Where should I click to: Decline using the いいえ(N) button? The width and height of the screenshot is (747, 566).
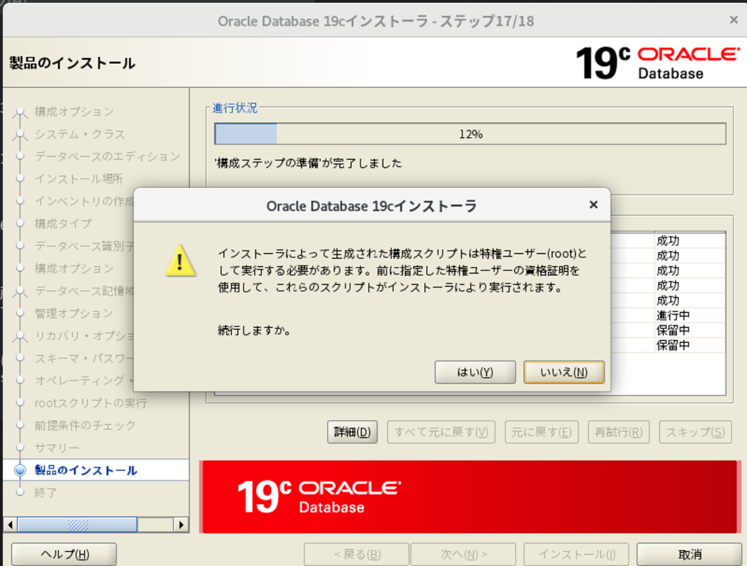[x=563, y=372]
